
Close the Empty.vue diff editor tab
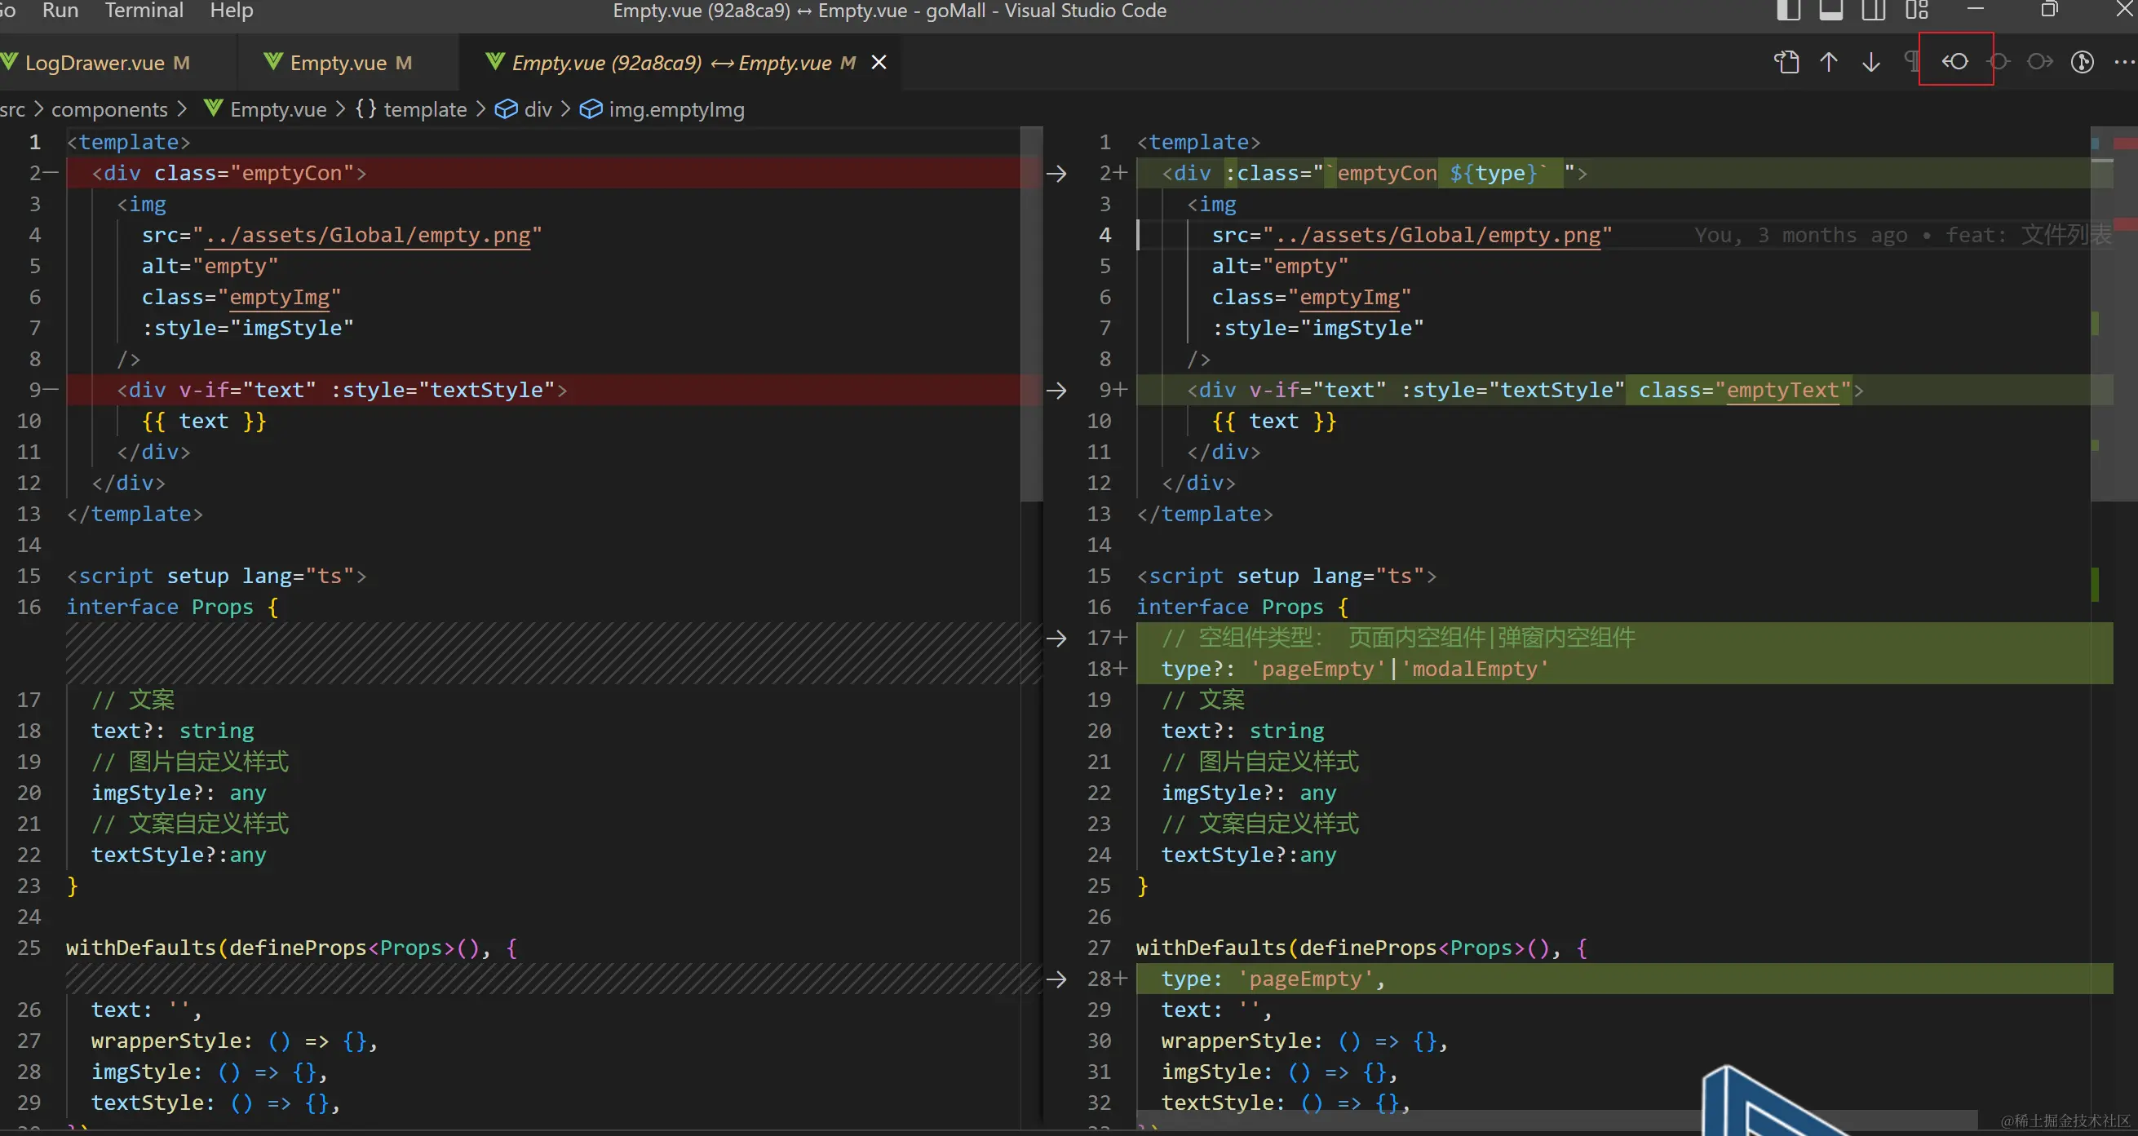(x=879, y=62)
